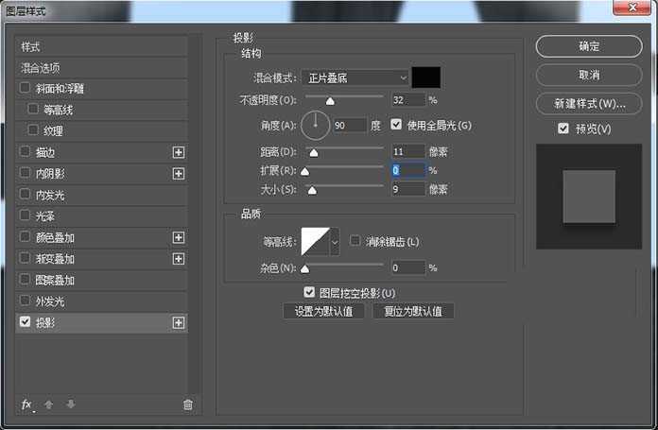The height and width of the screenshot is (430, 658).
Task: Enable the 描边 checkbox
Action: point(25,151)
